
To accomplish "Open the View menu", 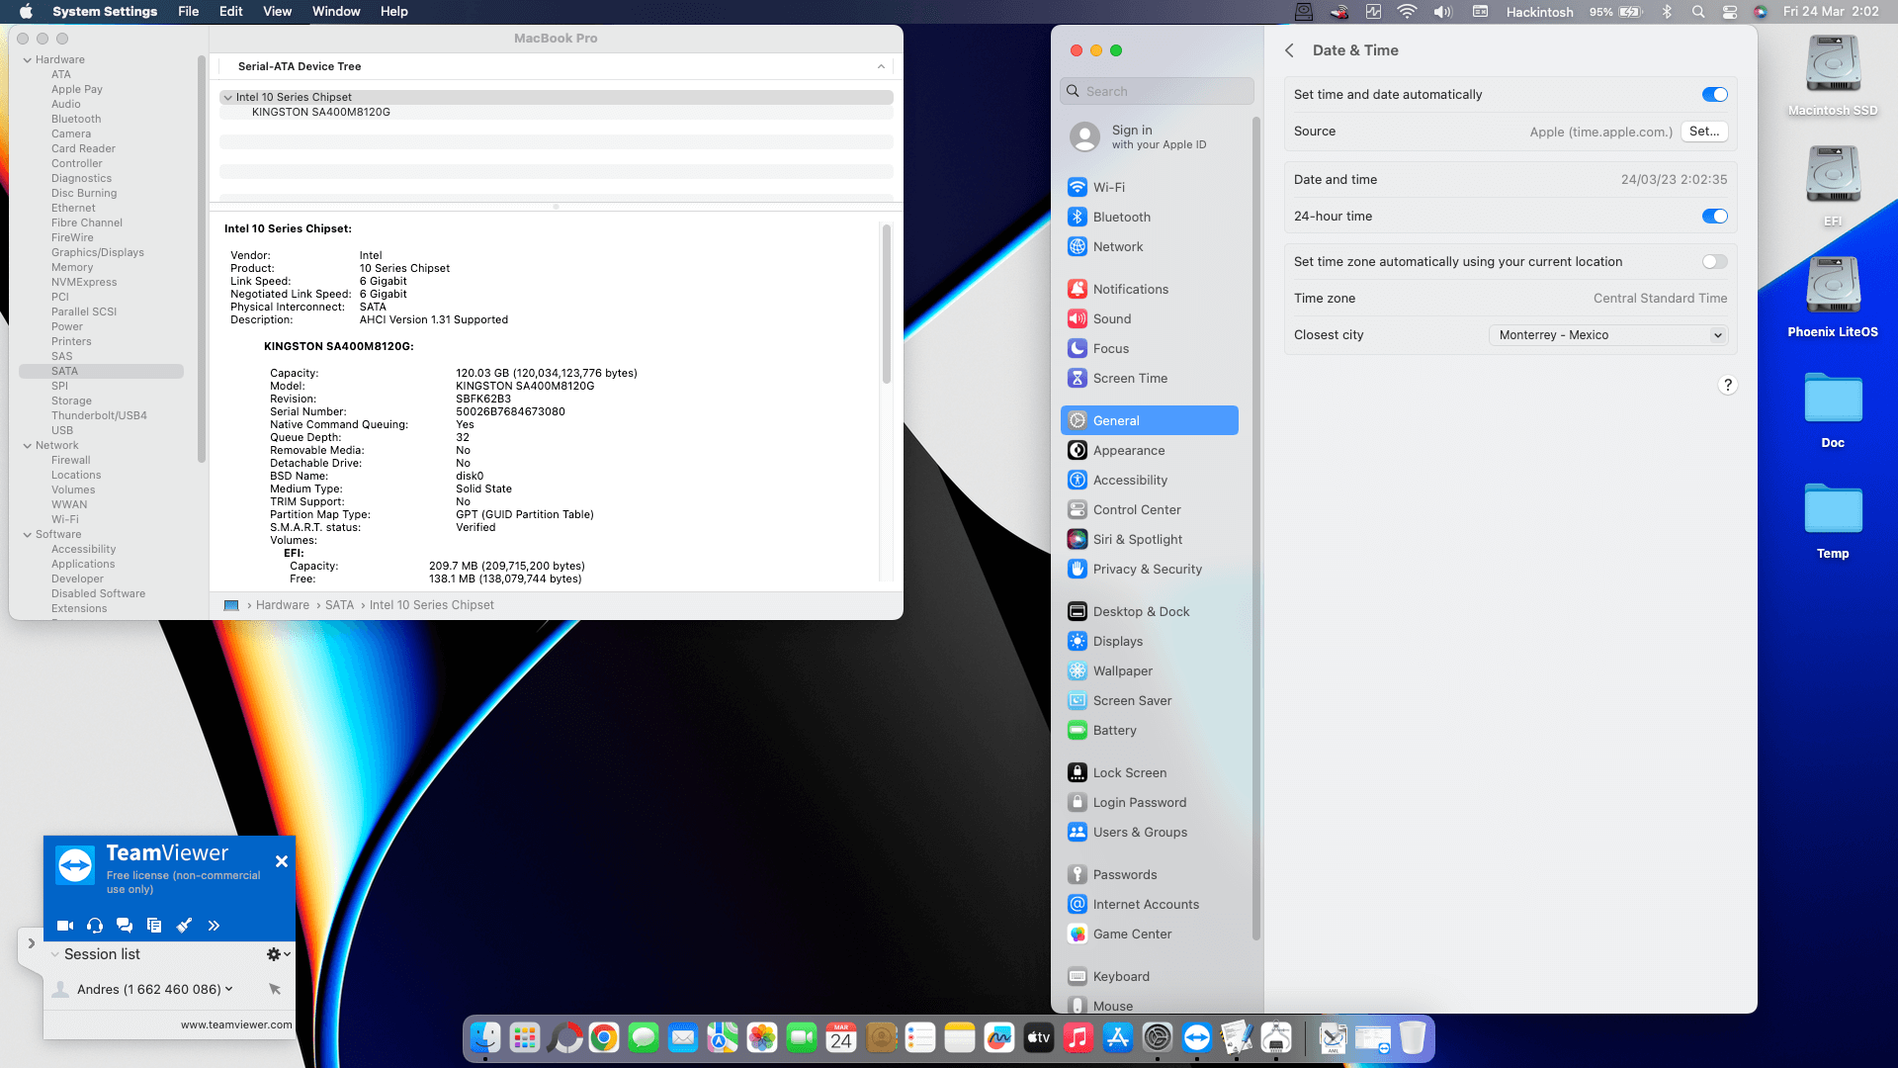I will 277,12.
